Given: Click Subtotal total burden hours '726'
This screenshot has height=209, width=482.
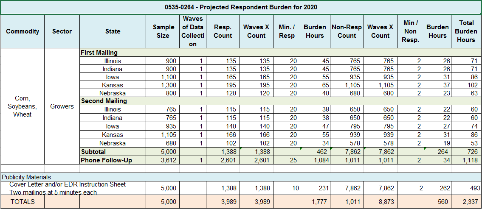Looking at the screenshot, I should [x=466, y=152].
